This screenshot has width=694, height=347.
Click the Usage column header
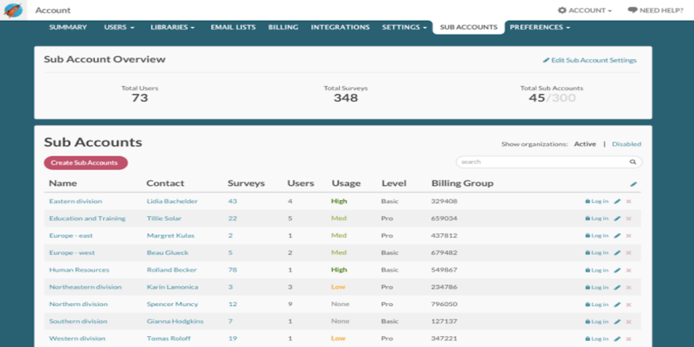point(346,183)
